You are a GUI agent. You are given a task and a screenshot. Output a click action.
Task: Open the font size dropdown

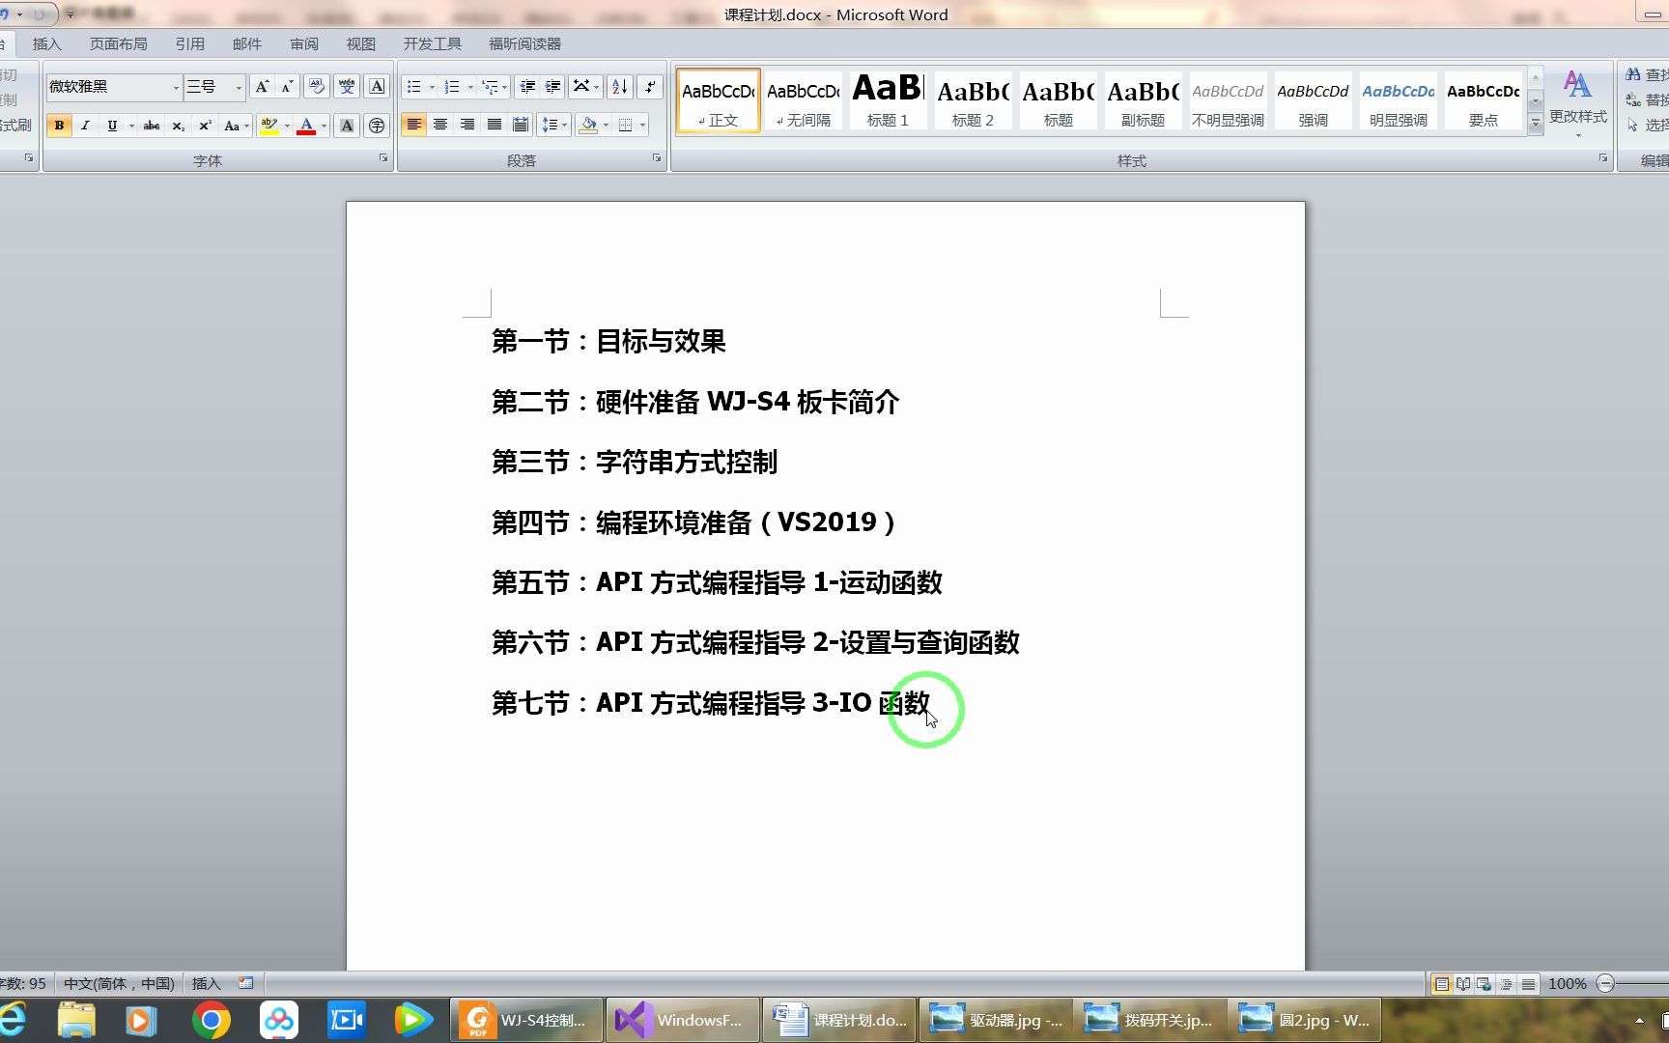coord(239,87)
